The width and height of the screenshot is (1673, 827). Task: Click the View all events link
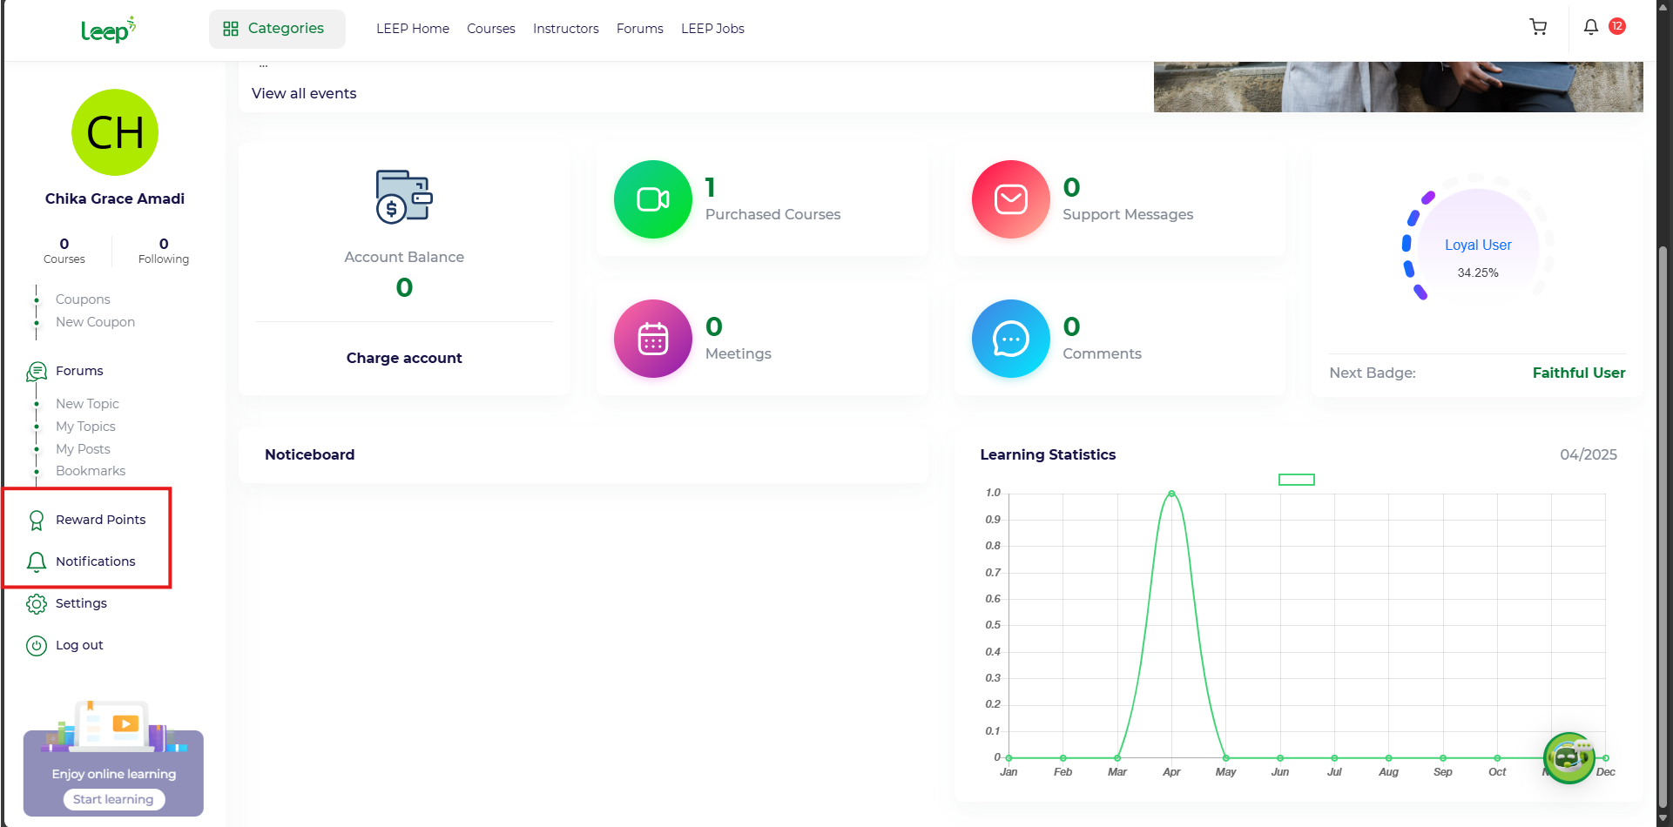click(304, 93)
